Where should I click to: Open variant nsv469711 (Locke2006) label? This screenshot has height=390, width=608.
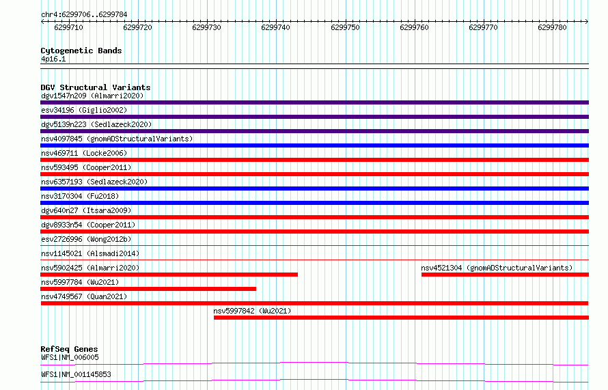[84, 153]
